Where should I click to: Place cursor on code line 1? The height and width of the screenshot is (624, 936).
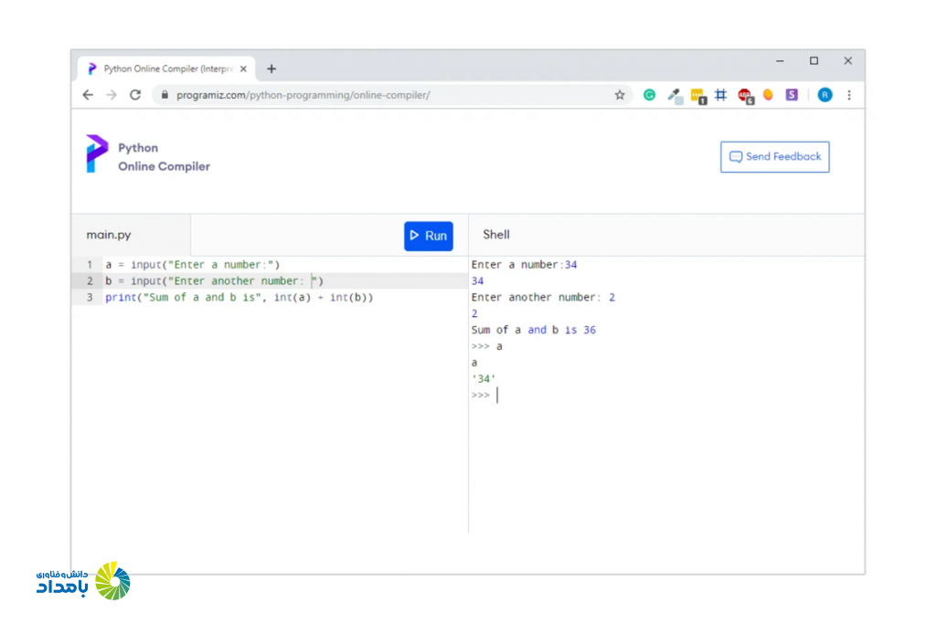192,265
